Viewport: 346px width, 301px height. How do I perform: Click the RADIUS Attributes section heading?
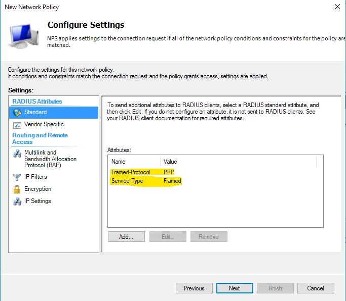(x=37, y=102)
